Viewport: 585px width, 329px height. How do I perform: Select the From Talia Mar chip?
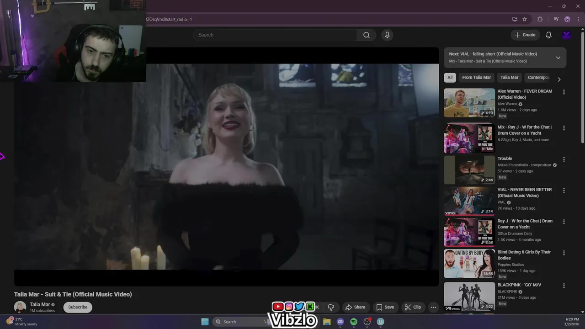[476, 78]
